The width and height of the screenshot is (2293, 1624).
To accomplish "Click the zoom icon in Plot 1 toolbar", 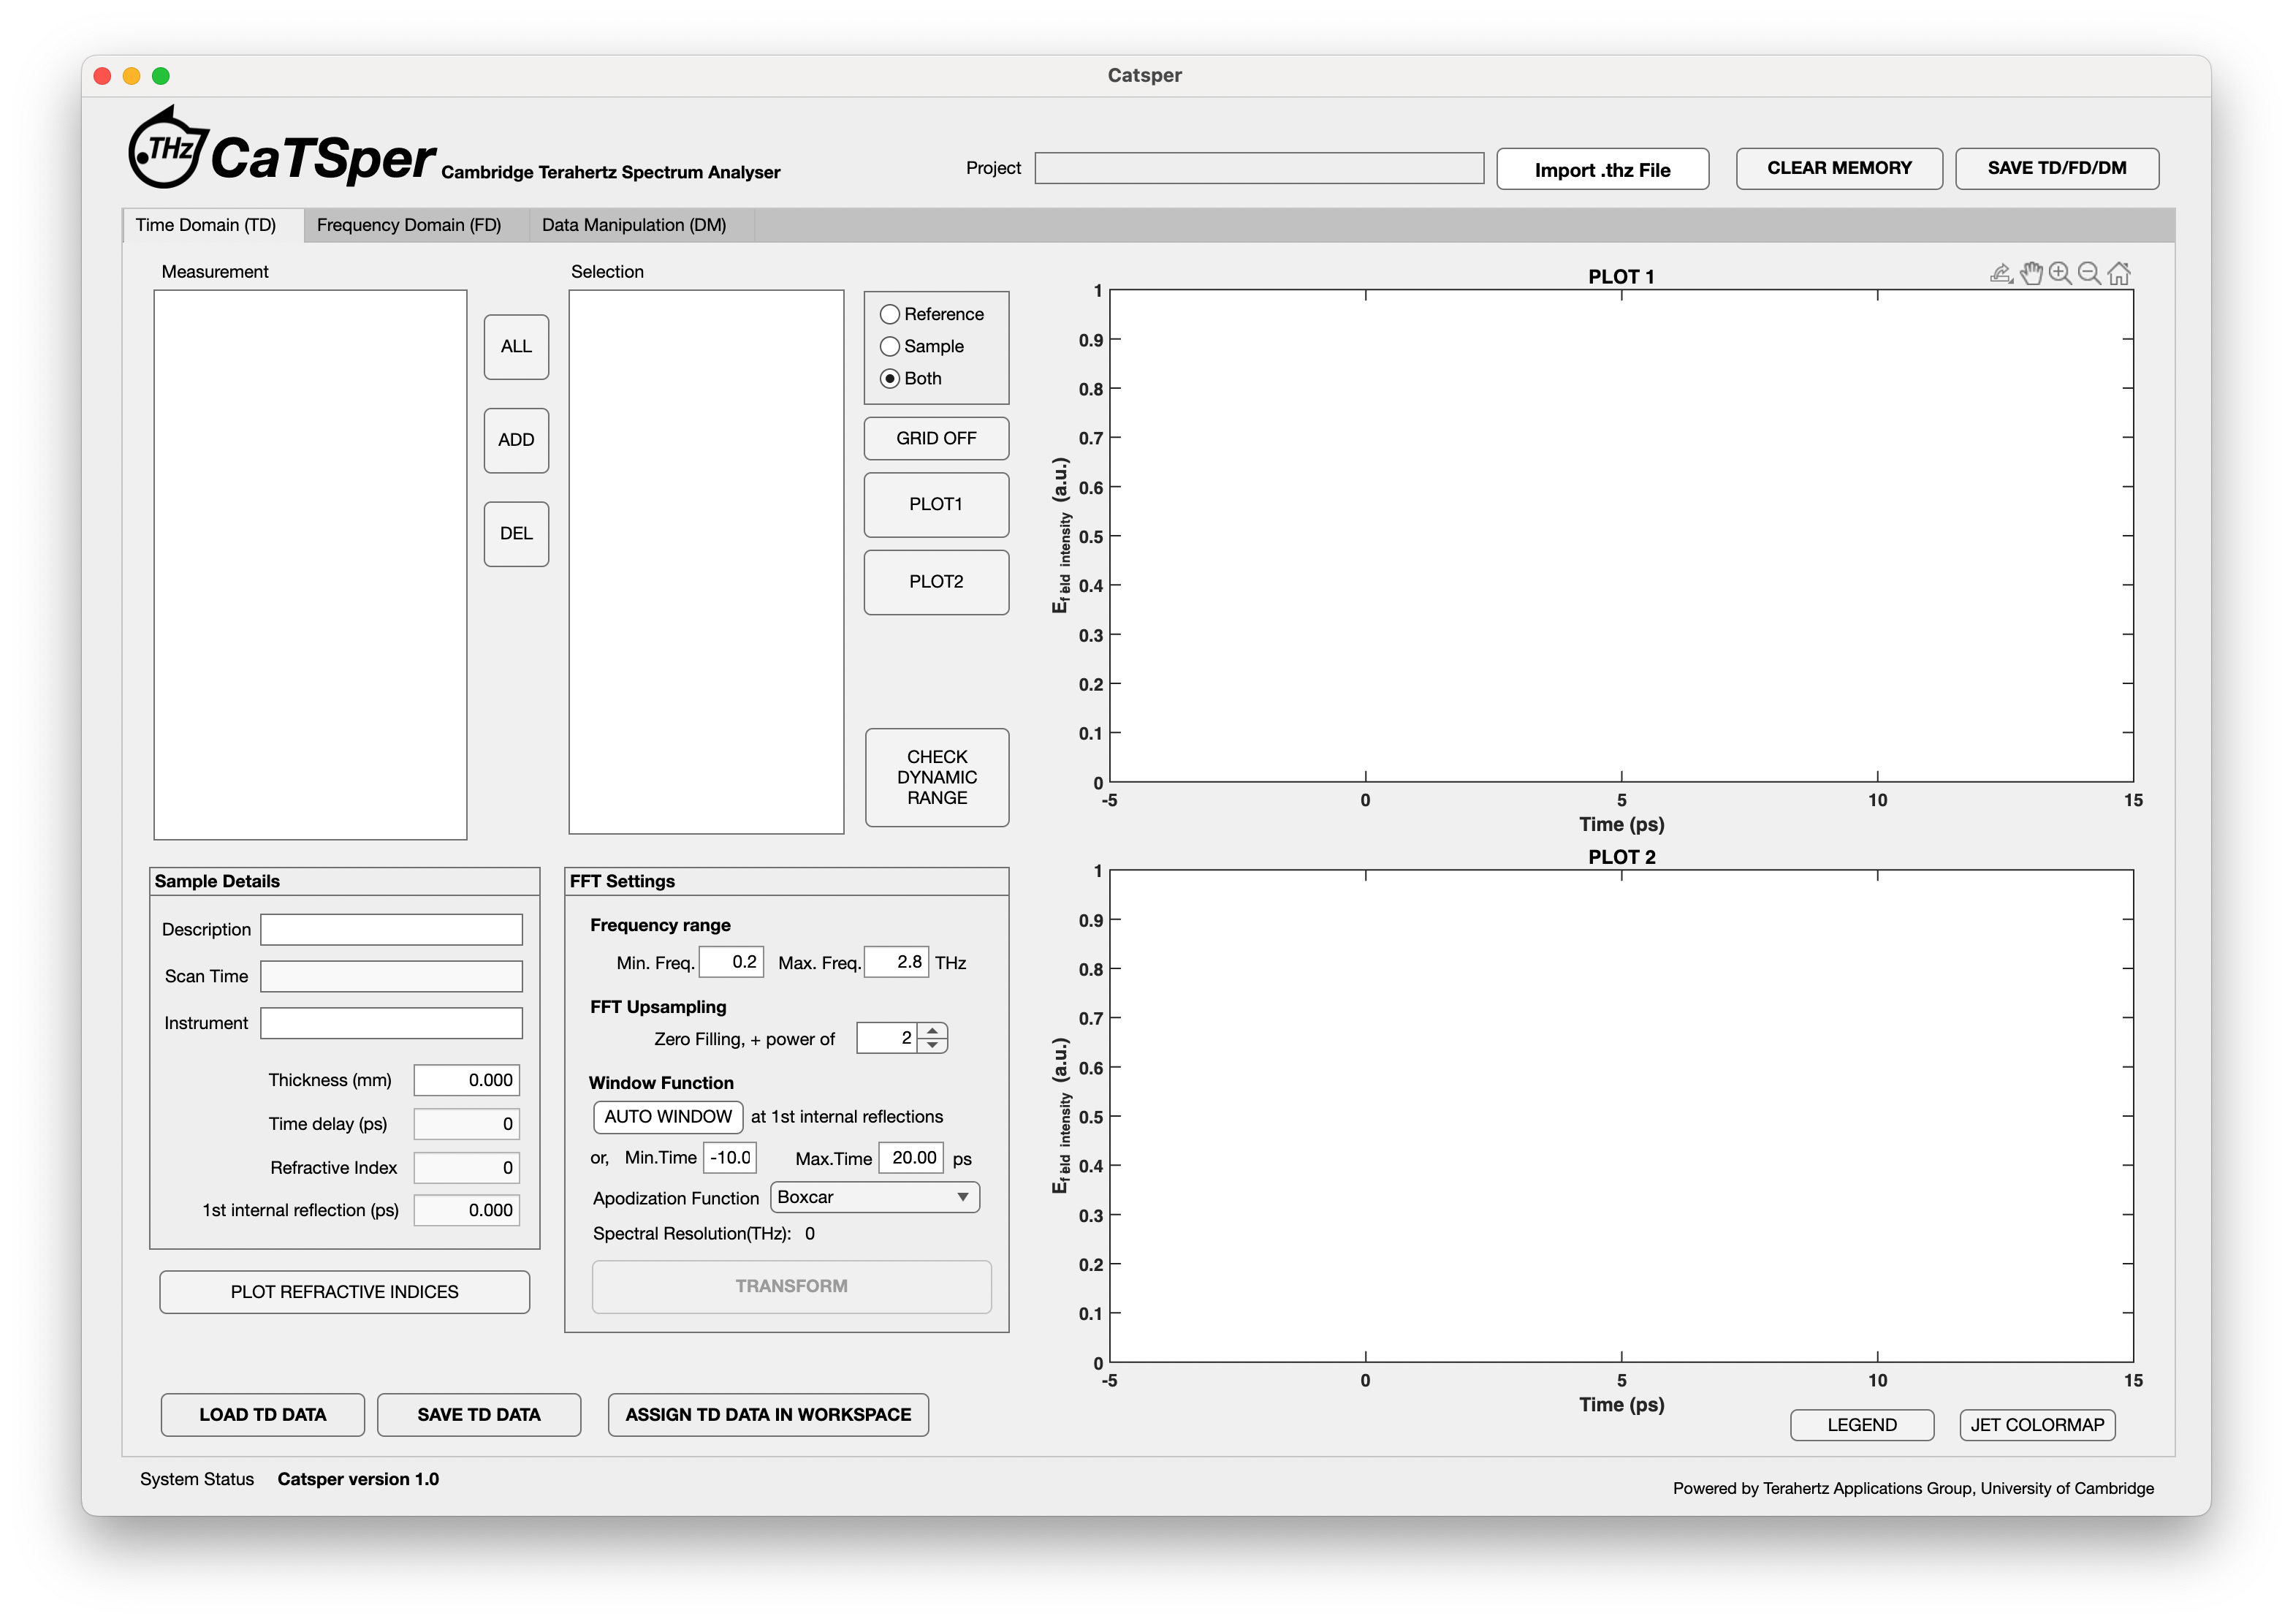I will [x=2059, y=276].
